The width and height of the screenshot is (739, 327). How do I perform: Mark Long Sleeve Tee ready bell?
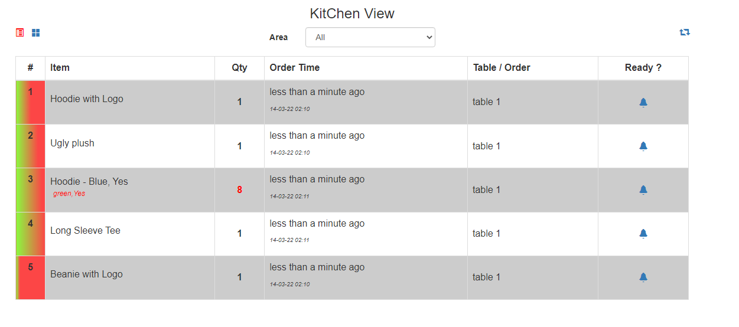coord(643,233)
